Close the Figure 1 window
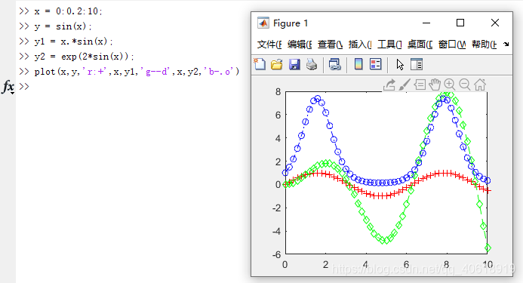Screen dimensions: 523x283 click(495, 23)
